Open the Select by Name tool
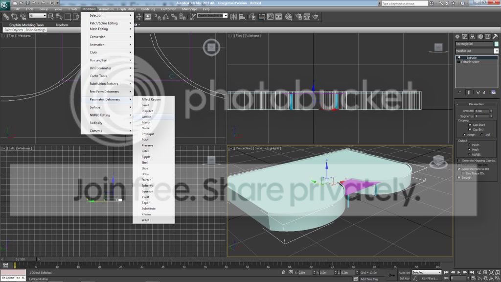 [59, 17]
